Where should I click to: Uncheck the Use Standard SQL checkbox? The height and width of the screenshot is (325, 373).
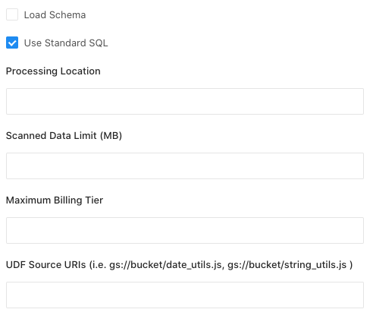[x=12, y=43]
